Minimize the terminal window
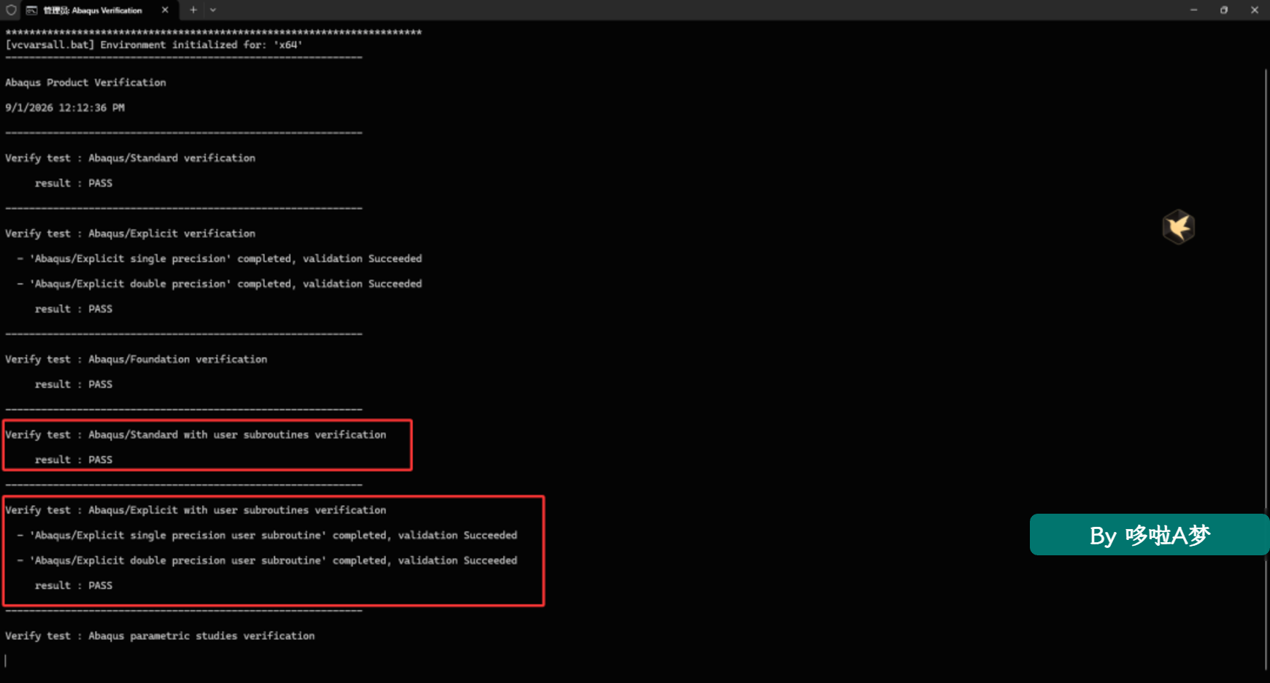Image resolution: width=1270 pixels, height=683 pixels. [1194, 10]
